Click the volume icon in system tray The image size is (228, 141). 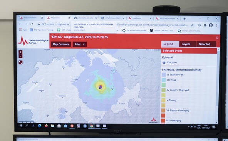195,127
